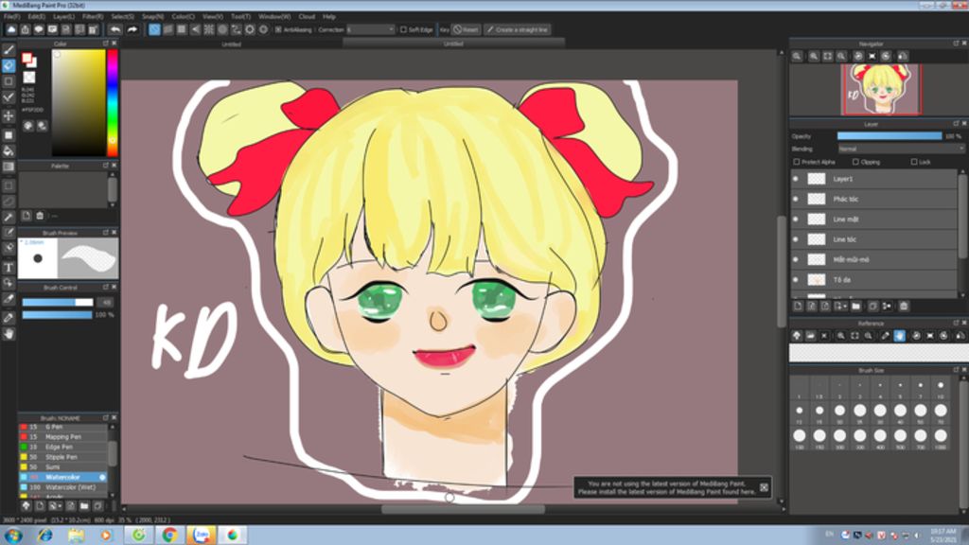
Task: Adjust the layer Opacity slider
Action: (890, 136)
